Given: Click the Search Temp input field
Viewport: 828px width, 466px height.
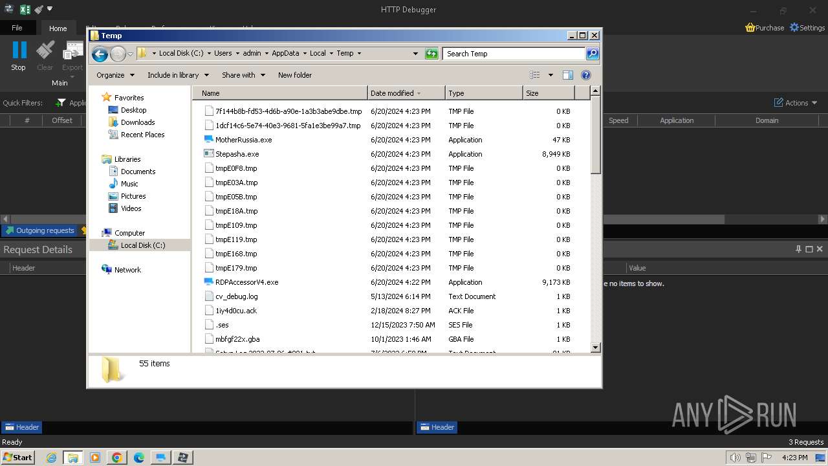Looking at the screenshot, I should [514, 54].
